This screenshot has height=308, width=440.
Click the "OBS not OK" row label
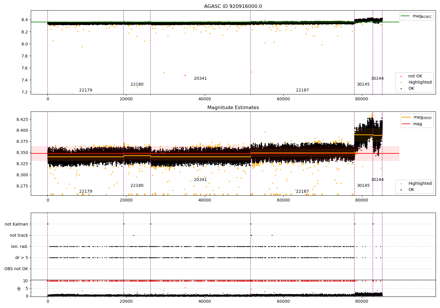(x=16, y=269)
